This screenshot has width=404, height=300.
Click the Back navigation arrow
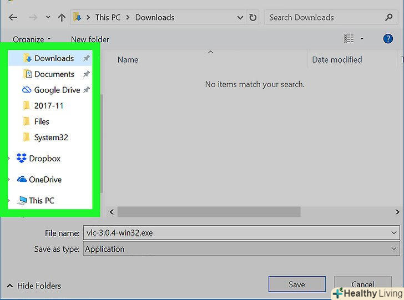[x=13, y=18]
